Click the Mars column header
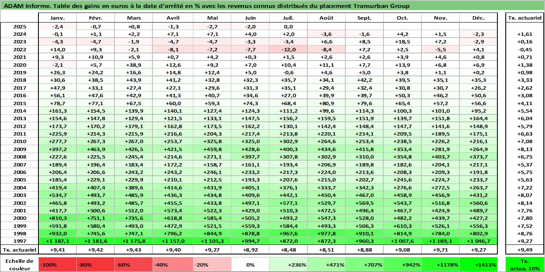Screen dimensions: 545x272 point(134,18)
